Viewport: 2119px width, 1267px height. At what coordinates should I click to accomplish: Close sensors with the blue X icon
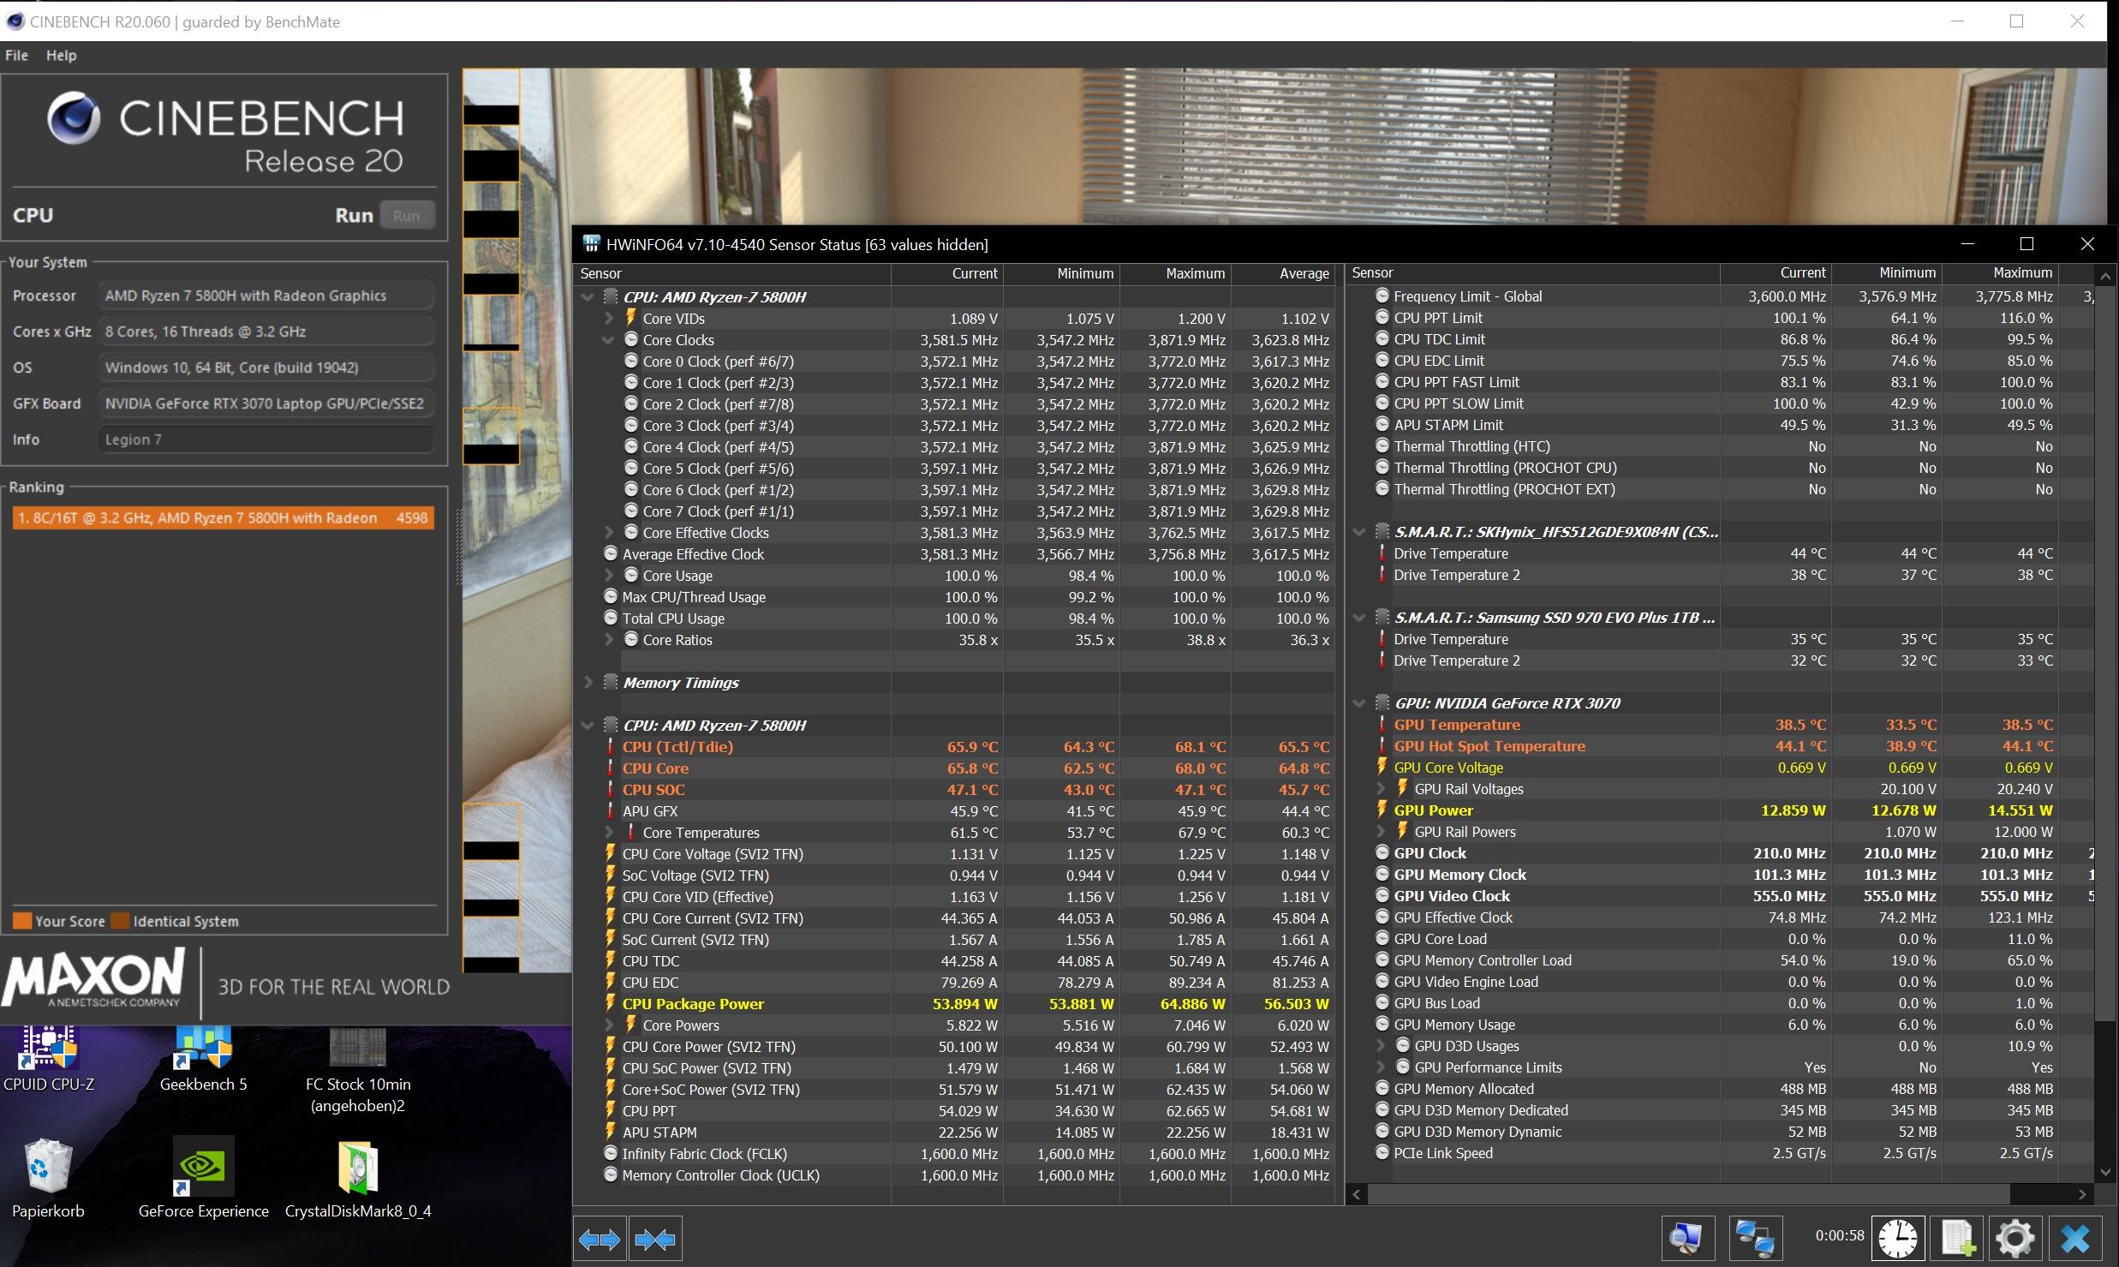point(2075,1239)
